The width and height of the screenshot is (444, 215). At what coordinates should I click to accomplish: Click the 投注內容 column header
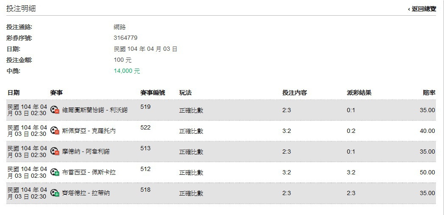294,93
